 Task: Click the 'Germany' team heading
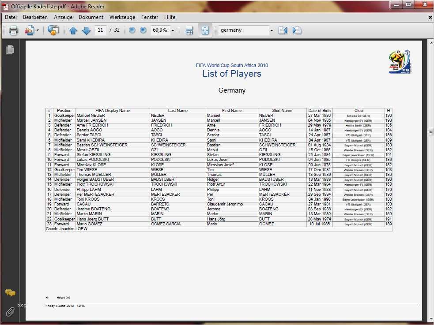tap(232, 90)
